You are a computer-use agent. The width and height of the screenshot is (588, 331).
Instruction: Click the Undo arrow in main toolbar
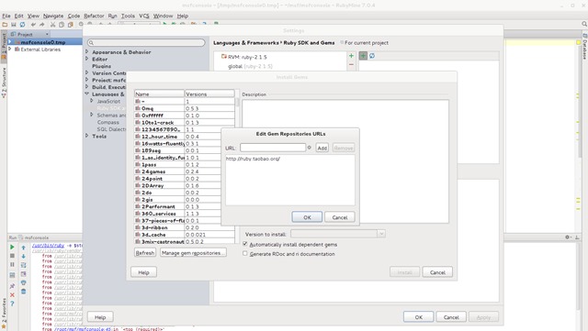click(x=33, y=25)
